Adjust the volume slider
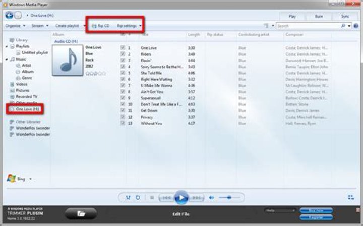 coord(229,198)
